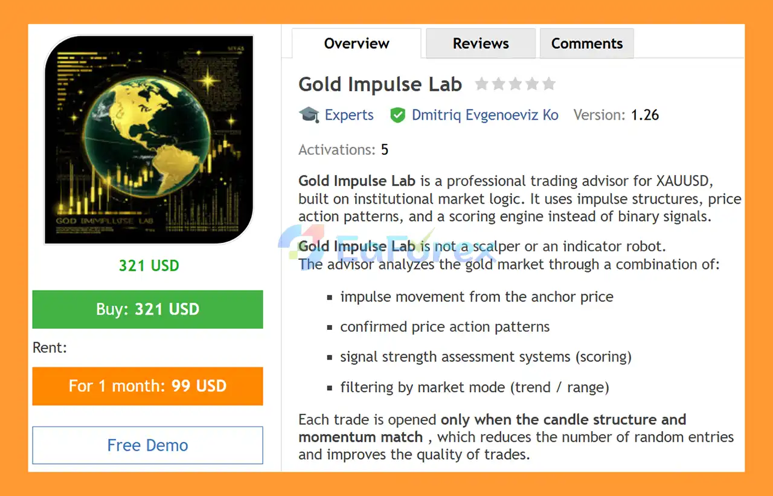The height and width of the screenshot is (496, 773).
Task: Go to the Comments tab
Action: pyautogui.click(x=586, y=43)
